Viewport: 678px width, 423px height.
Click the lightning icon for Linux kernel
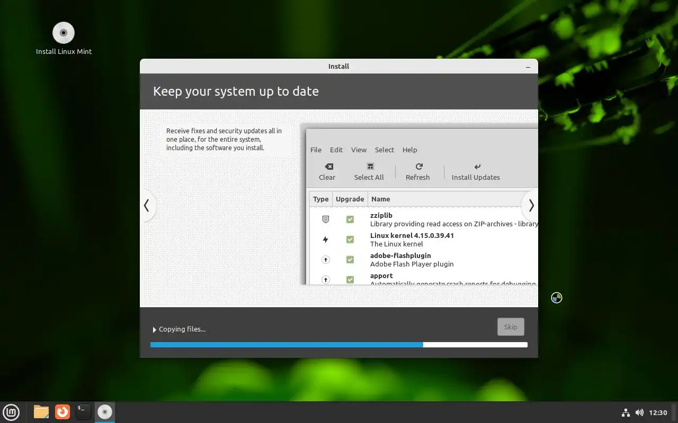click(326, 240)
